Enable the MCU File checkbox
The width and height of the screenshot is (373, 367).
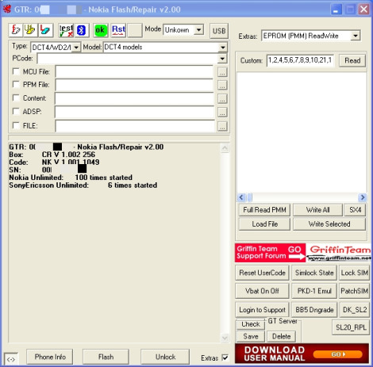pyautogui.click(x=16, y=71)
